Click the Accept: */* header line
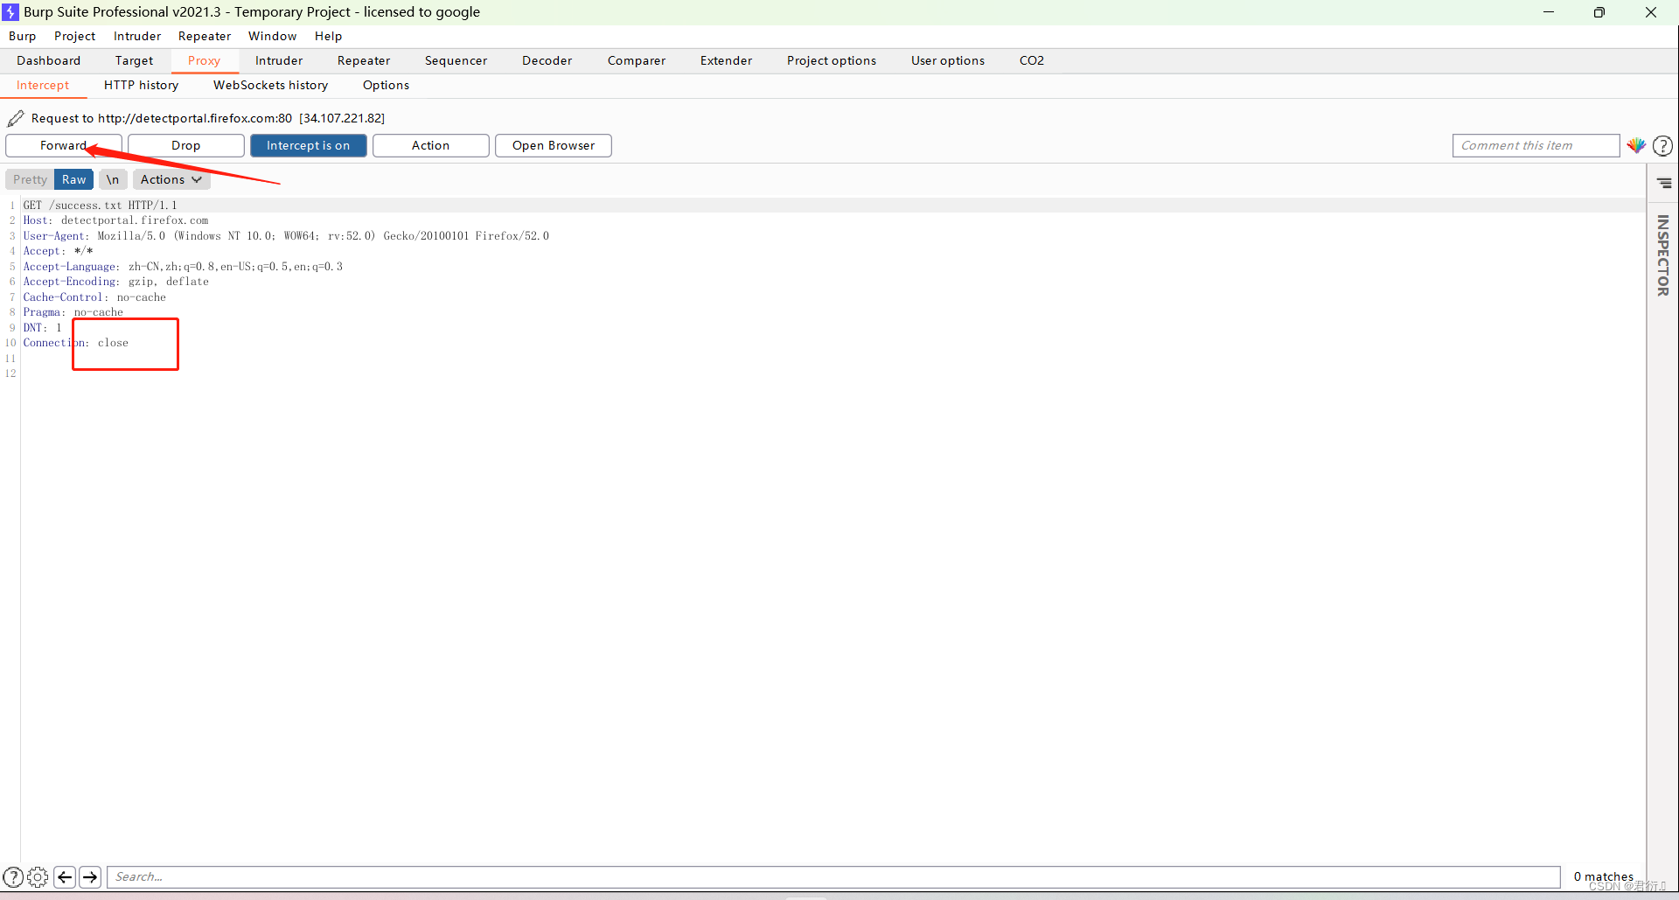This screenshot has width=1679, height=900. coord(58,251)
